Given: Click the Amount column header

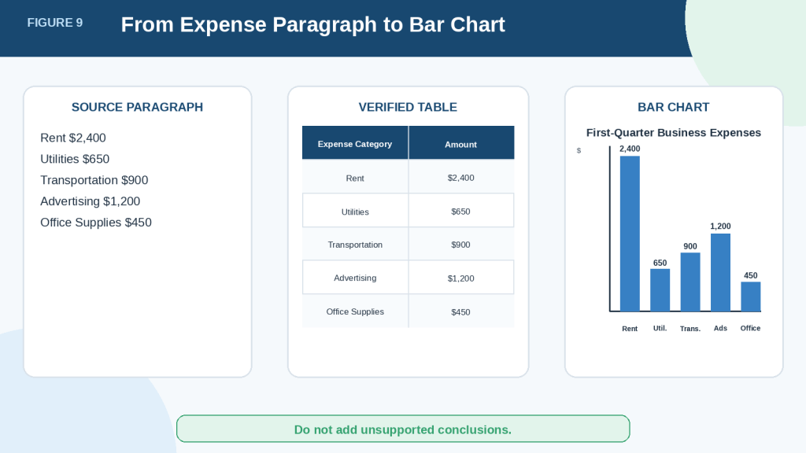Looking at the screenshot, I should coord(461,144).
